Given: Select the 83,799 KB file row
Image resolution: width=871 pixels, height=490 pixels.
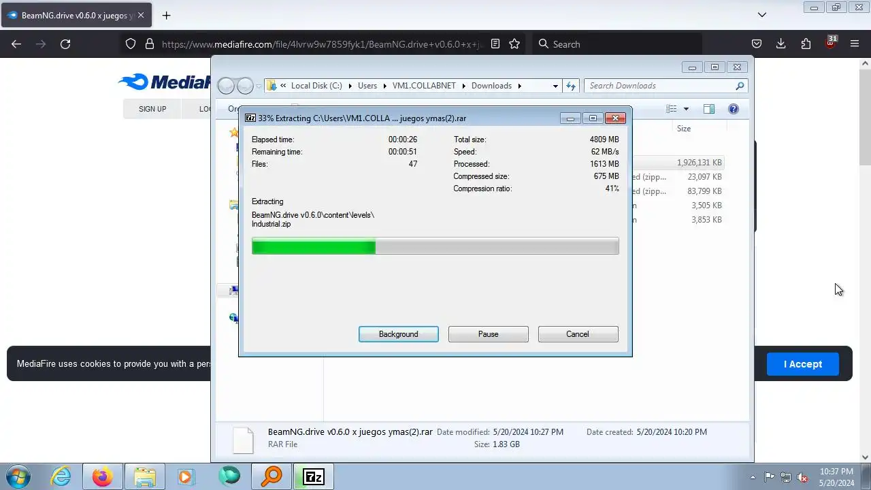Looking at the screenshot, I should (x=678, y=191).
